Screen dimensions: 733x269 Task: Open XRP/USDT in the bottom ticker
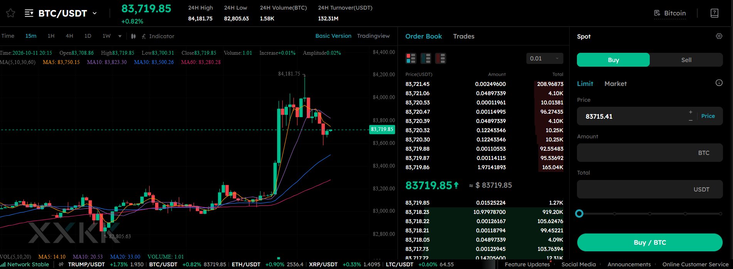coord(323,264)
